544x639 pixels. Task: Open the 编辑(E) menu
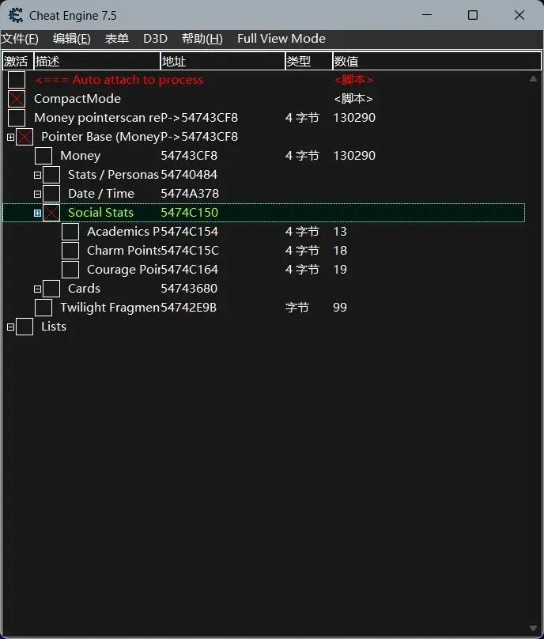(72, 39)
